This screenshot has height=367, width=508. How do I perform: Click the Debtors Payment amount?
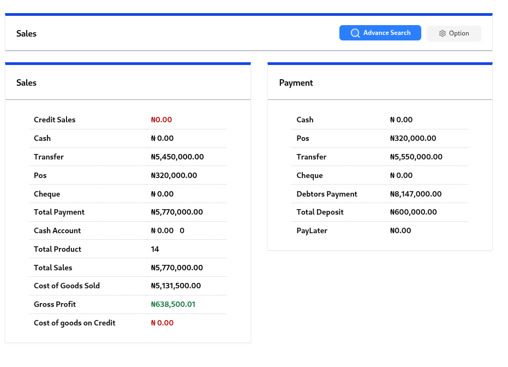pos(416,194)
